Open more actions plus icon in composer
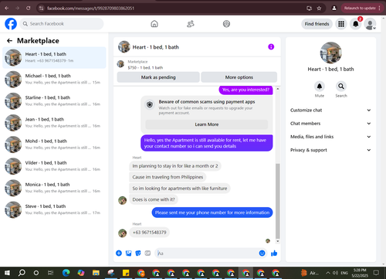The height and width of the screenshot is (279, 386). coord(119,253)
